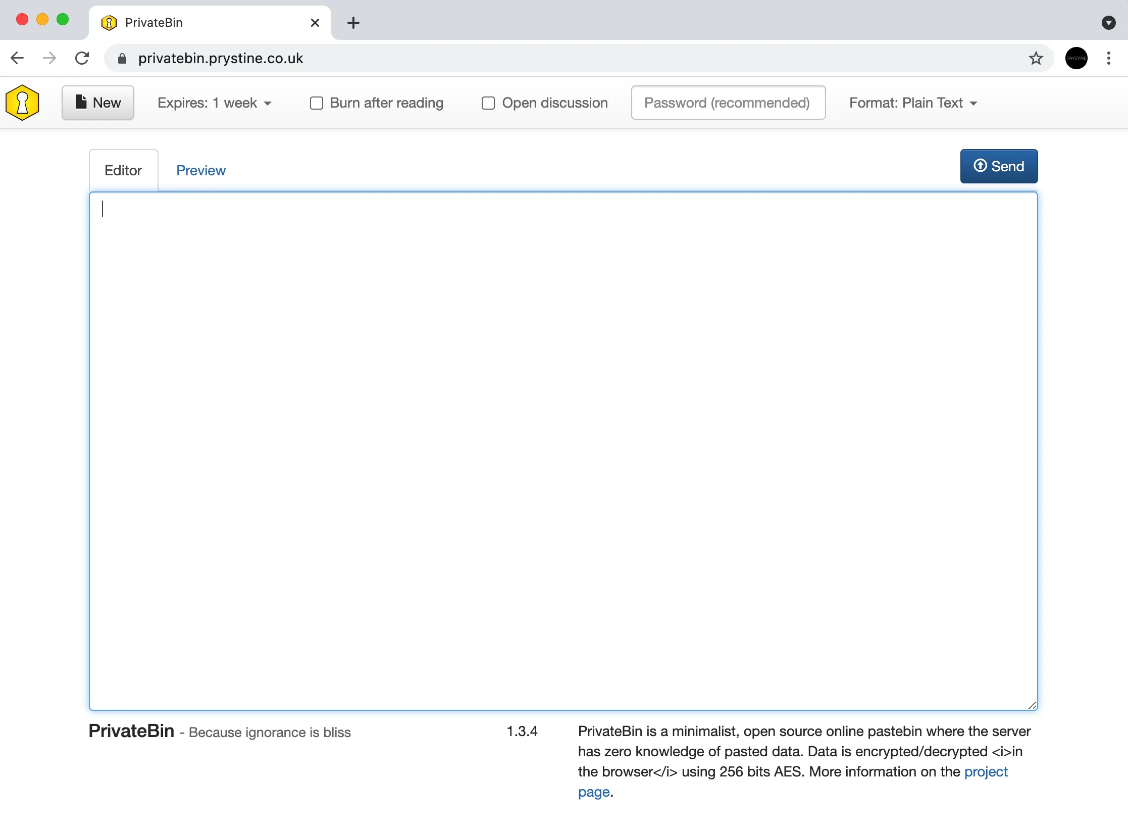Open a new browser tab

click(353, 23)
